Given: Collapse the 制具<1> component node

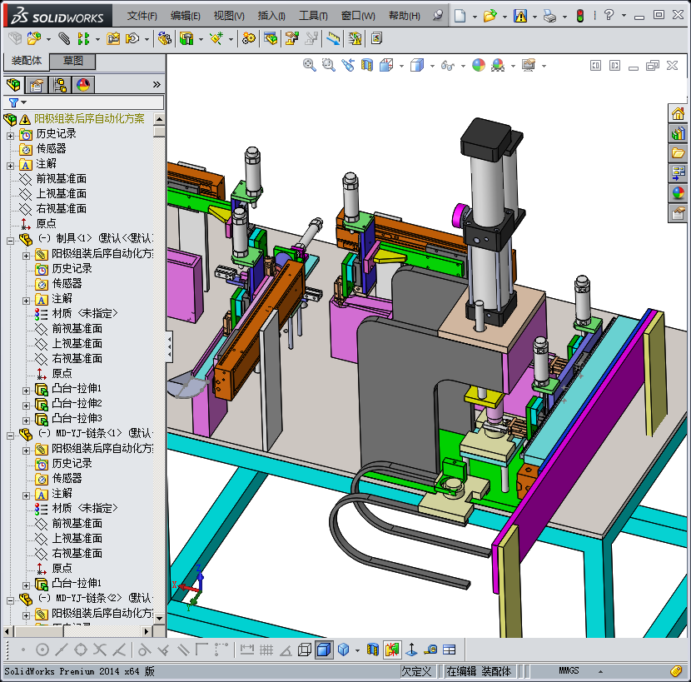Looking at the screenshot, I should [x=11, y=239].
